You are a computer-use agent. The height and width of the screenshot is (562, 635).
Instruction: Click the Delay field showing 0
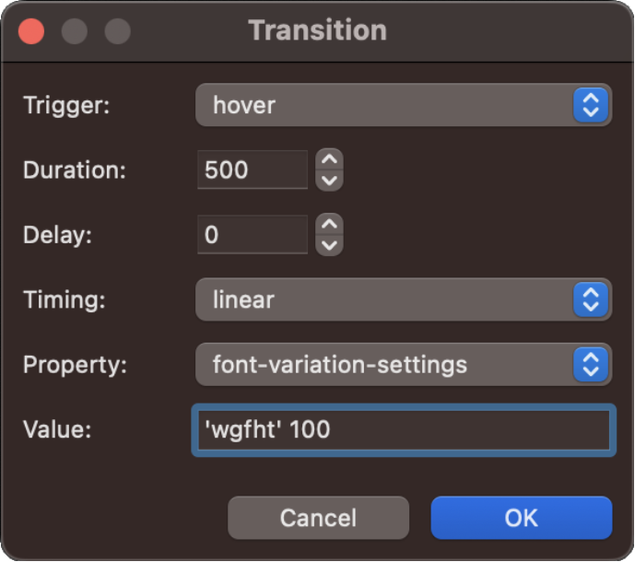pyautogui.click(x=252, y=235)
